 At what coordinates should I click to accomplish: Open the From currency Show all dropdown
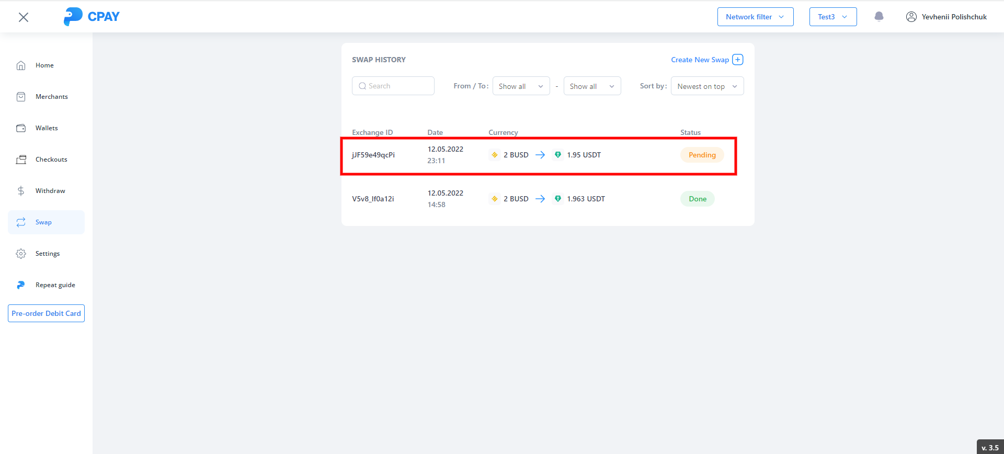[521, 86]
